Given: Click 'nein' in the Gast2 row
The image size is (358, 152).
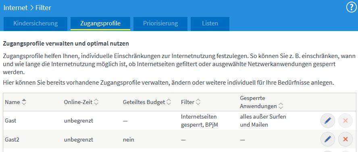Looking at the screenshot, I should point(129,140).
